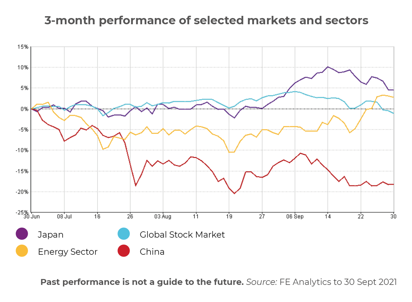Screen dimensions: 412x302
Task: Click the 0% y-axis label
Action: click(x=24, y=109)
